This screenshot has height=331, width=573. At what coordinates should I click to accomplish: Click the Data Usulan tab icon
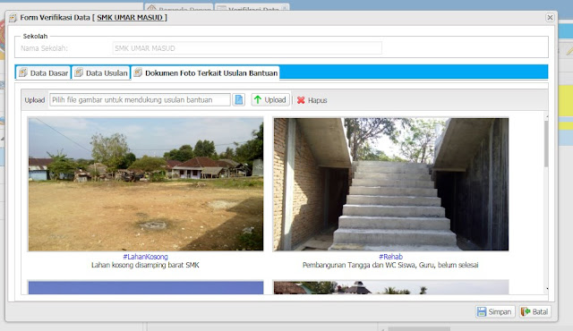click(79, 72)
